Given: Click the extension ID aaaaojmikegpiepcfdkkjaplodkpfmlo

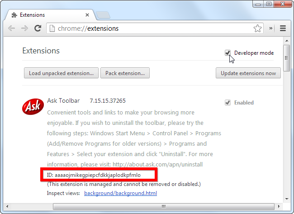Looking at the screenshot, I should coord(98,175).
